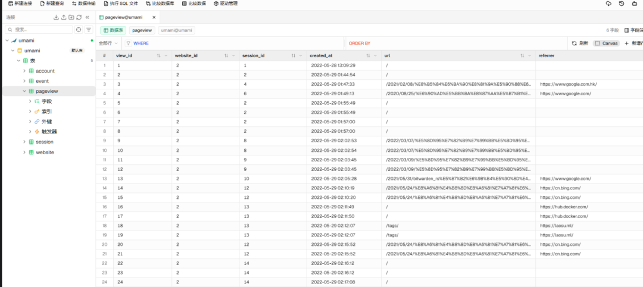Image resolution: width=643 pixels, height=287 pixels.
Task: Click cell https://www.google.com.hk/ in referrer column
Action: click(x=569, y=84)
